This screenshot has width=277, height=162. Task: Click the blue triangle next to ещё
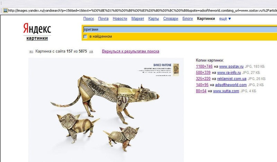point(230,19)
